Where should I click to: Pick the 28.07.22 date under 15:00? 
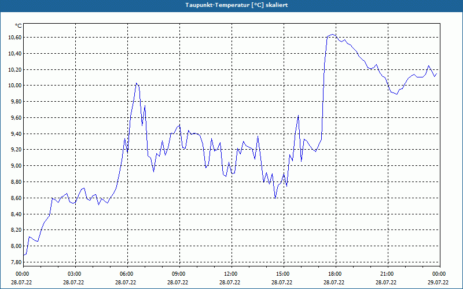pyautogui.click(x=282, y=282)
